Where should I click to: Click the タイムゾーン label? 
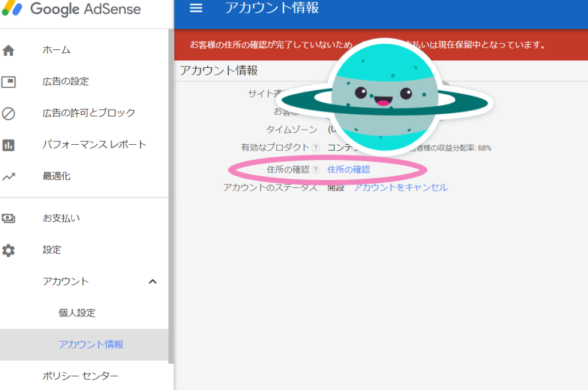click(292, 130)
